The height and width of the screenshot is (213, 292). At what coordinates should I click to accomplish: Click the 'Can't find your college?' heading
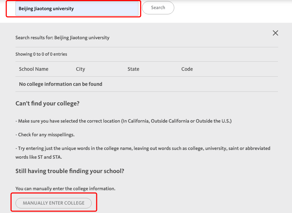pos(47,103)
